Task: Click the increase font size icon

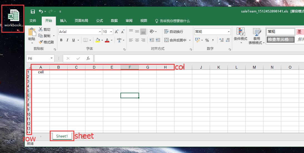Action: [117, 32]
